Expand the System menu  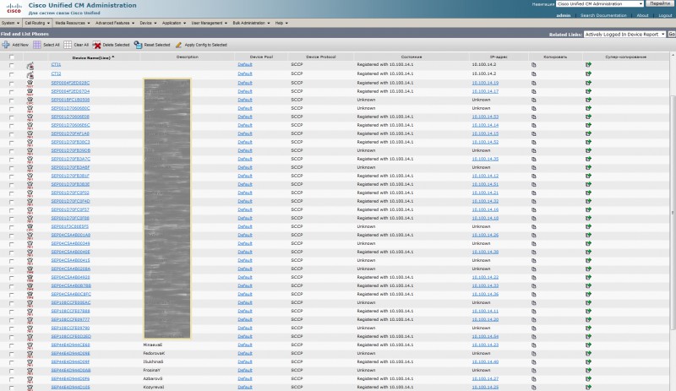coord(10,23)
